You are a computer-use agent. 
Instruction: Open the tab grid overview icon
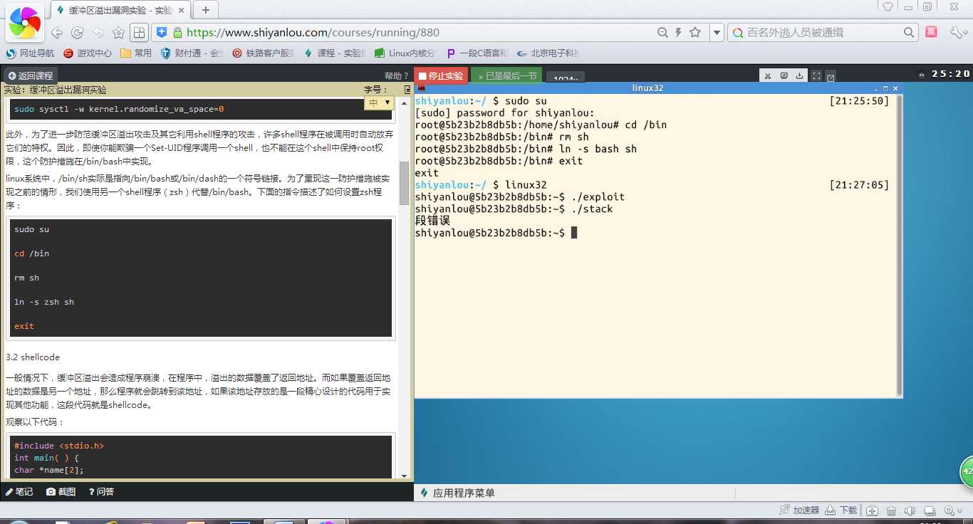pyautogui.click(x=140, y=32)
